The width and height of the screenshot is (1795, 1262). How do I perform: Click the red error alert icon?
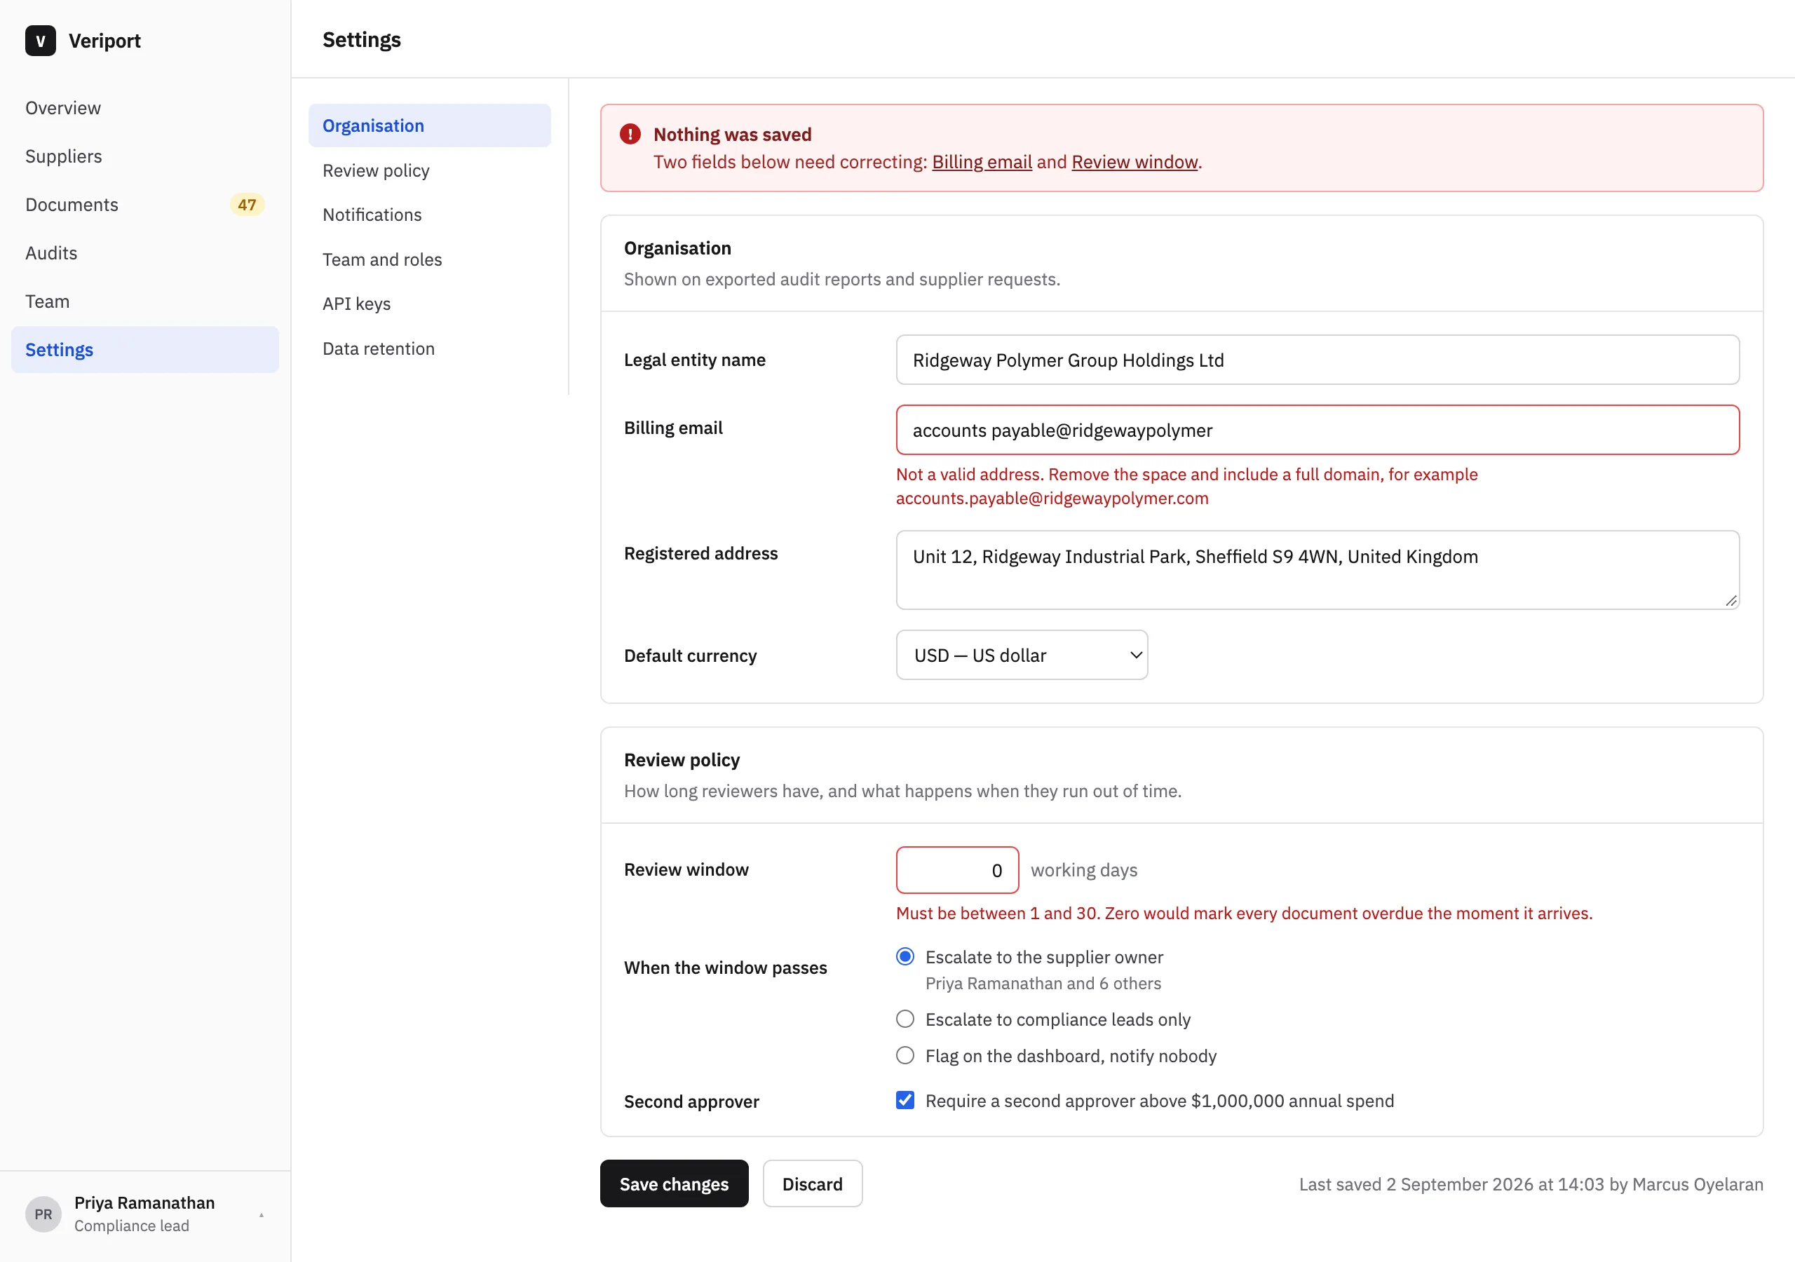630,134
